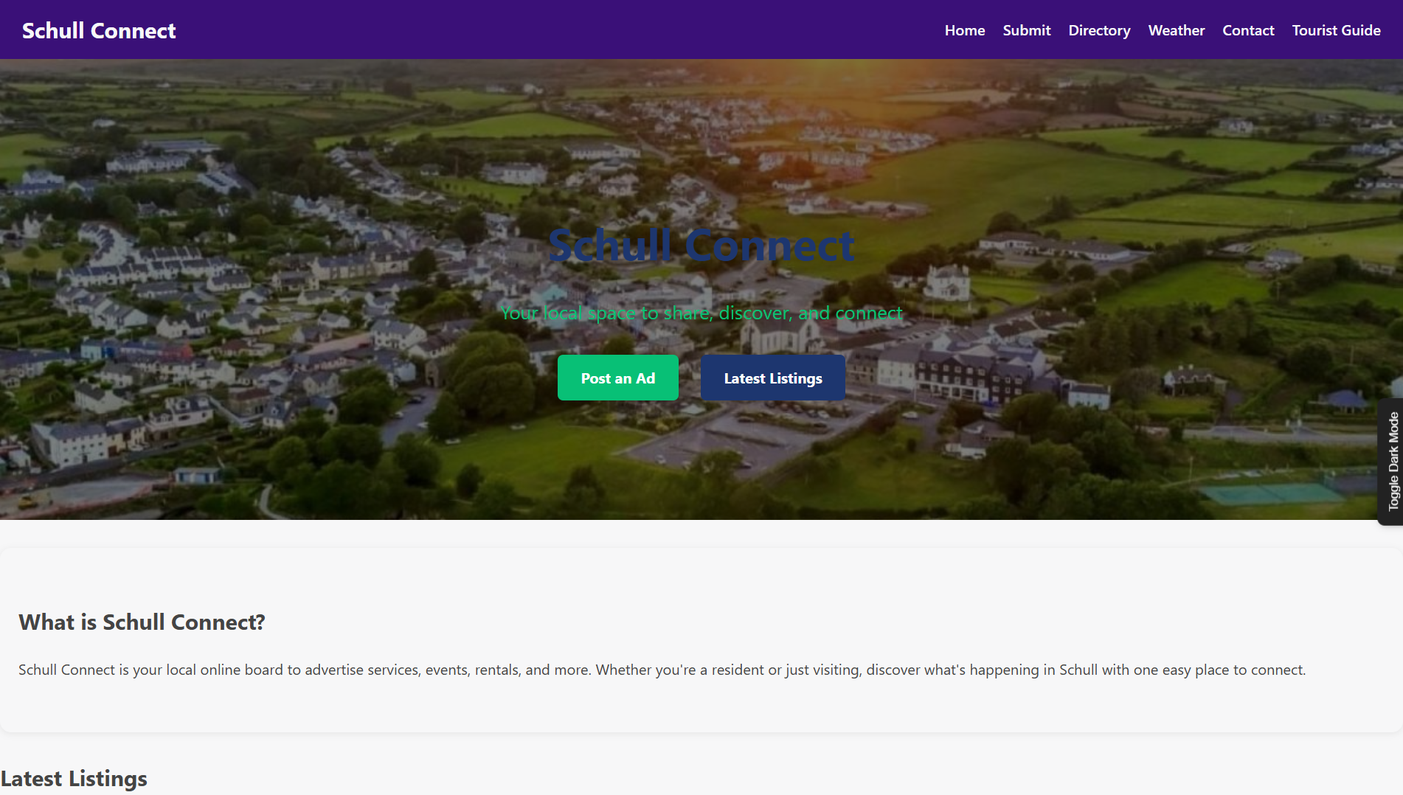Open the Contact page
This screenshot has height=795, width=1403.
[x=1248, y=30]
